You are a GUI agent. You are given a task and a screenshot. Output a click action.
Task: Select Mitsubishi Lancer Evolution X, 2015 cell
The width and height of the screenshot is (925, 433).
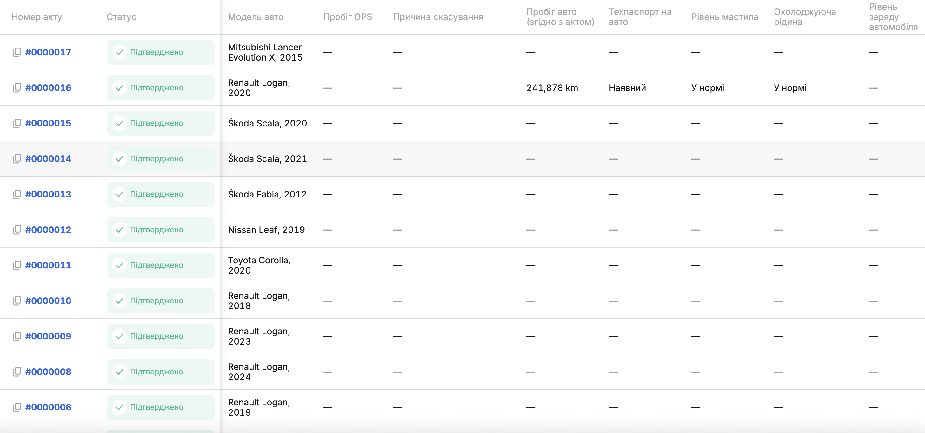pos(265,52)
